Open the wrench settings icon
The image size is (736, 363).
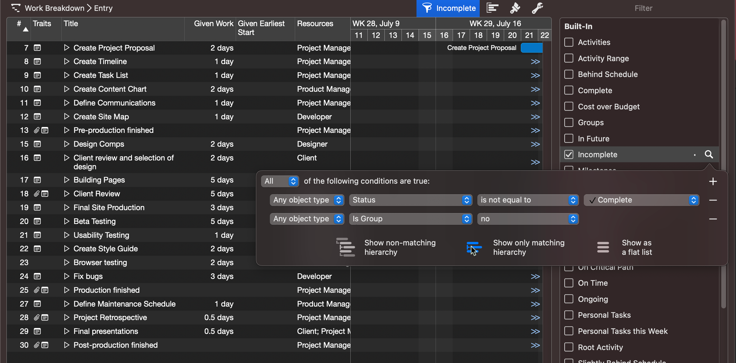(x=537, y=8)
